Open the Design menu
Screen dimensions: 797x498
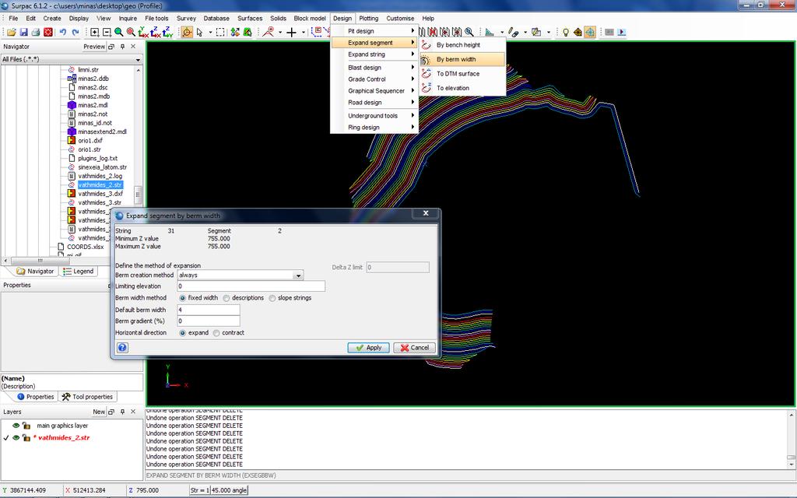click(x=342, y=19)
